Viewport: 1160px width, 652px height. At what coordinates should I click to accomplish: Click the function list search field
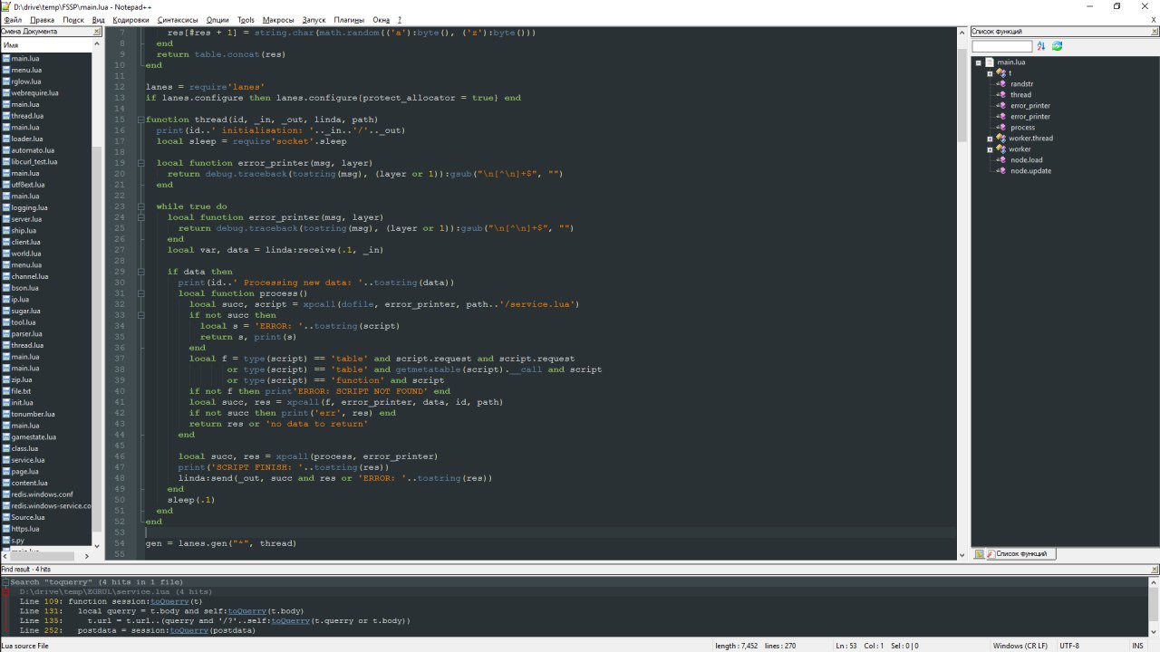coord(1001,46)
